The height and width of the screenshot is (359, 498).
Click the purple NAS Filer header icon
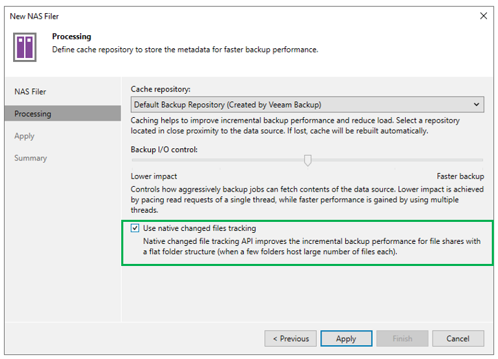tap(24, 46)
